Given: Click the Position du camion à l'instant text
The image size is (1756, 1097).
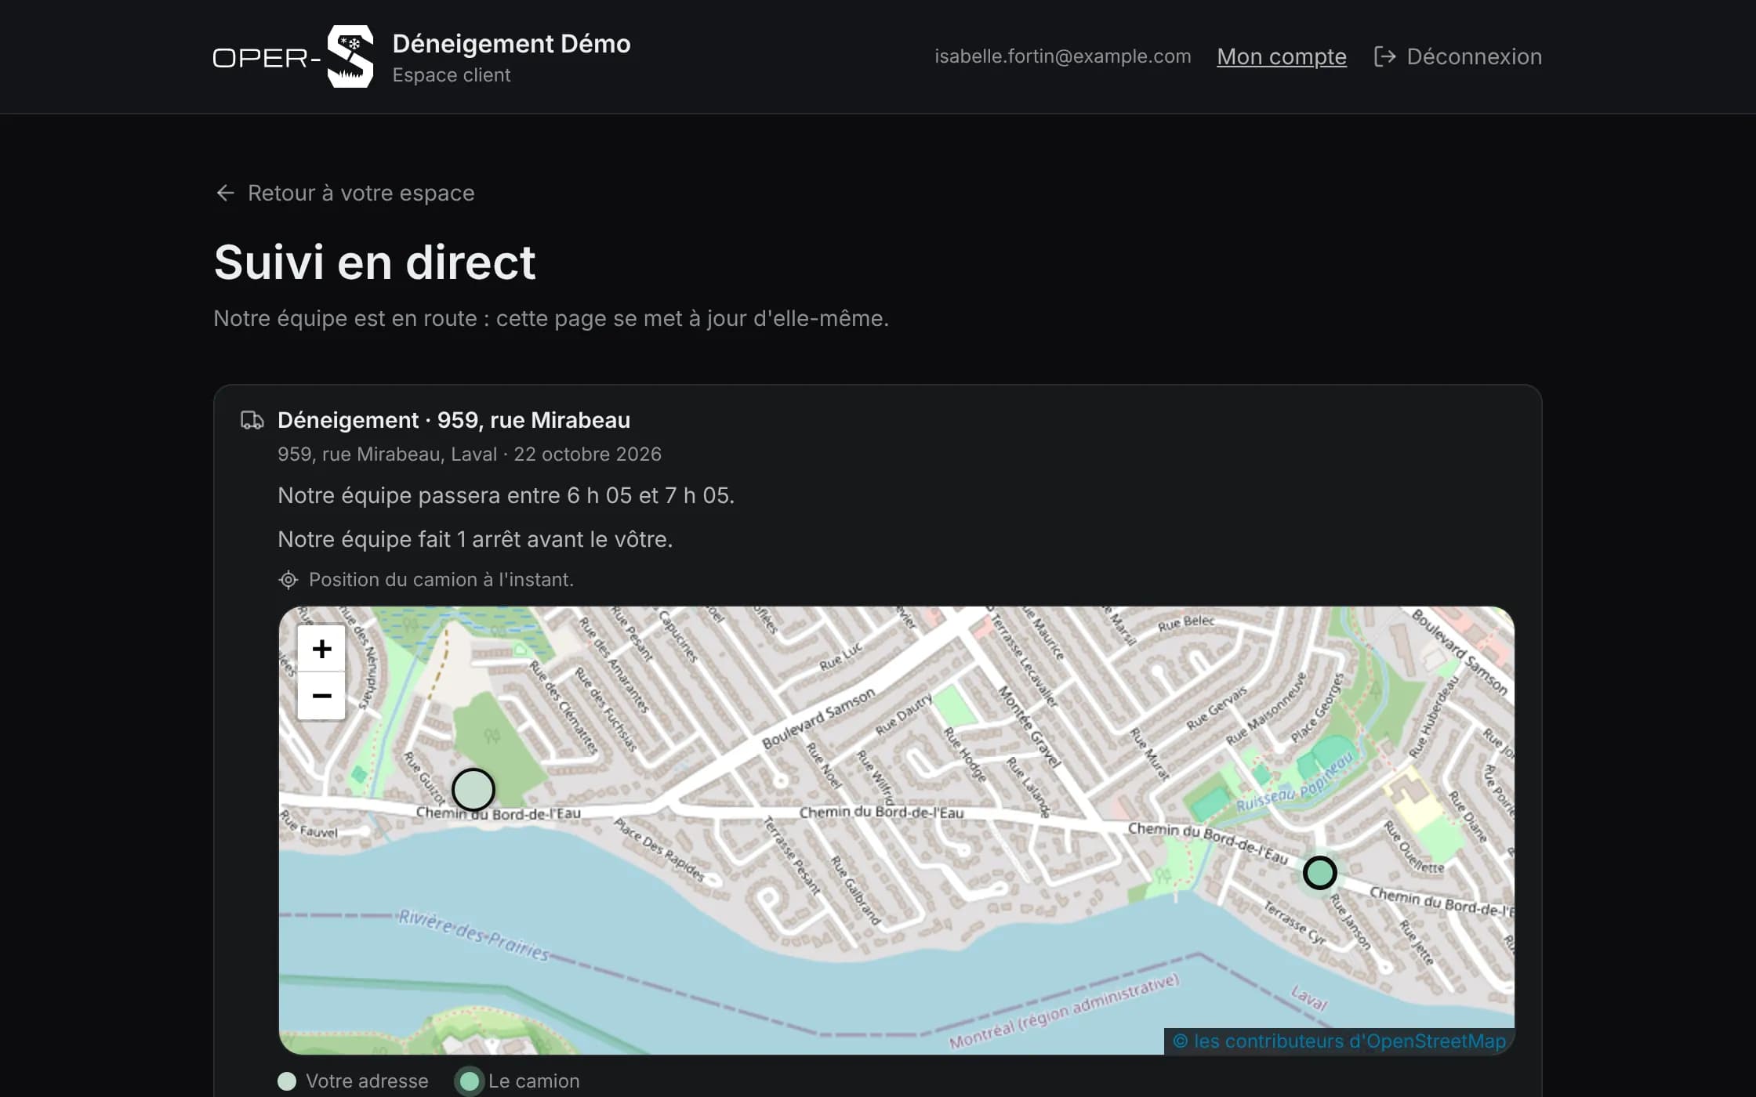Looking at the screenshot, I should point(441,580).
